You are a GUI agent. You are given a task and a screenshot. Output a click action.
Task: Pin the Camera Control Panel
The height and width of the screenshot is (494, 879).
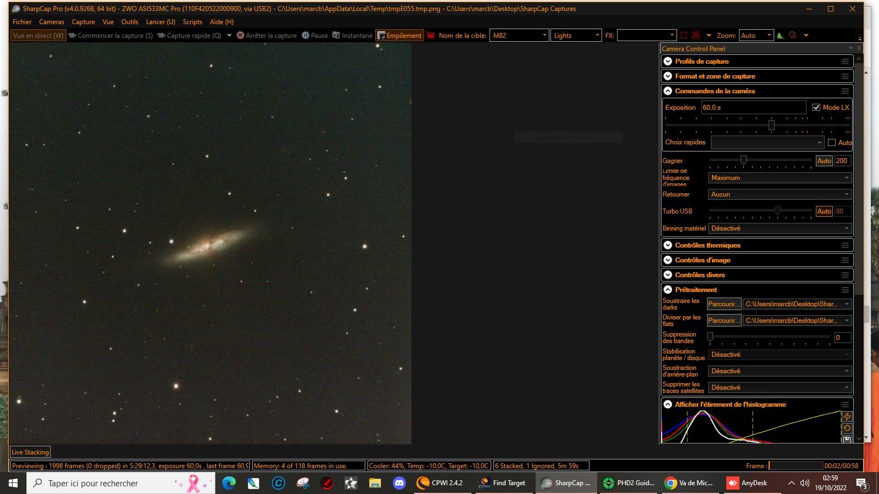coord(859,48)
